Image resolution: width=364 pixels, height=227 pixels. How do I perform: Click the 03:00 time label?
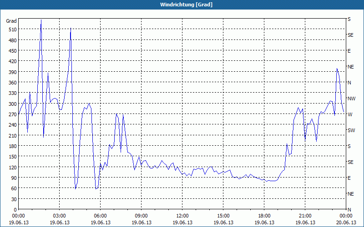click(60, 216)
